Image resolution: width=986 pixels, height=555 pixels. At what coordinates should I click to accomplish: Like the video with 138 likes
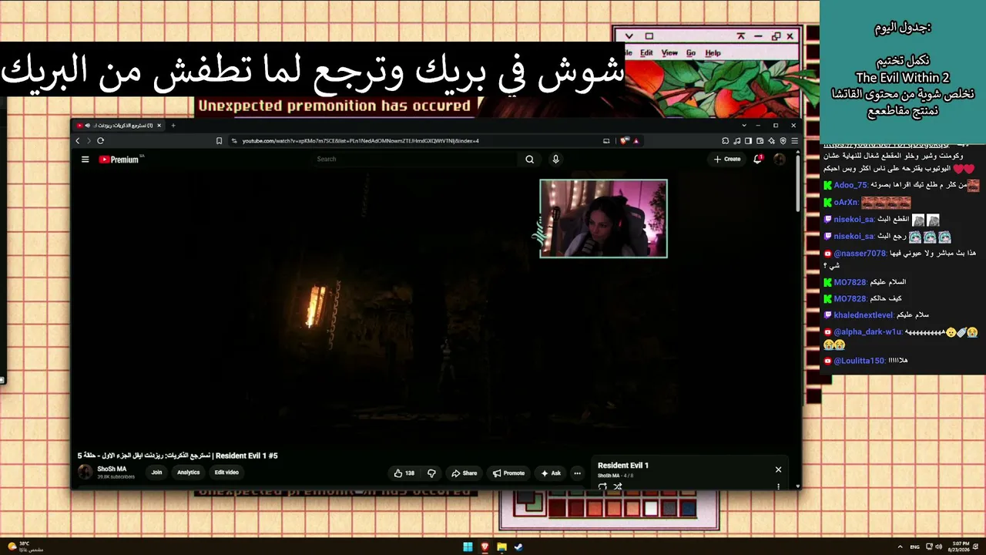coord(404,473)
